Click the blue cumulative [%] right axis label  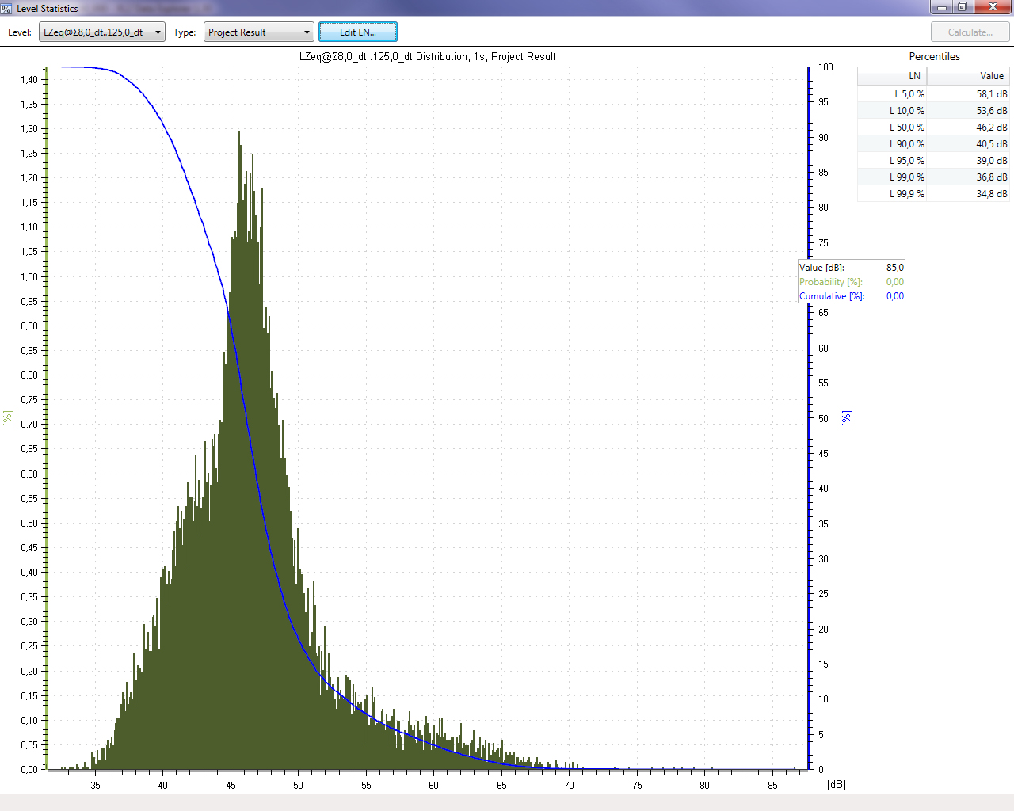coord(847,417)
